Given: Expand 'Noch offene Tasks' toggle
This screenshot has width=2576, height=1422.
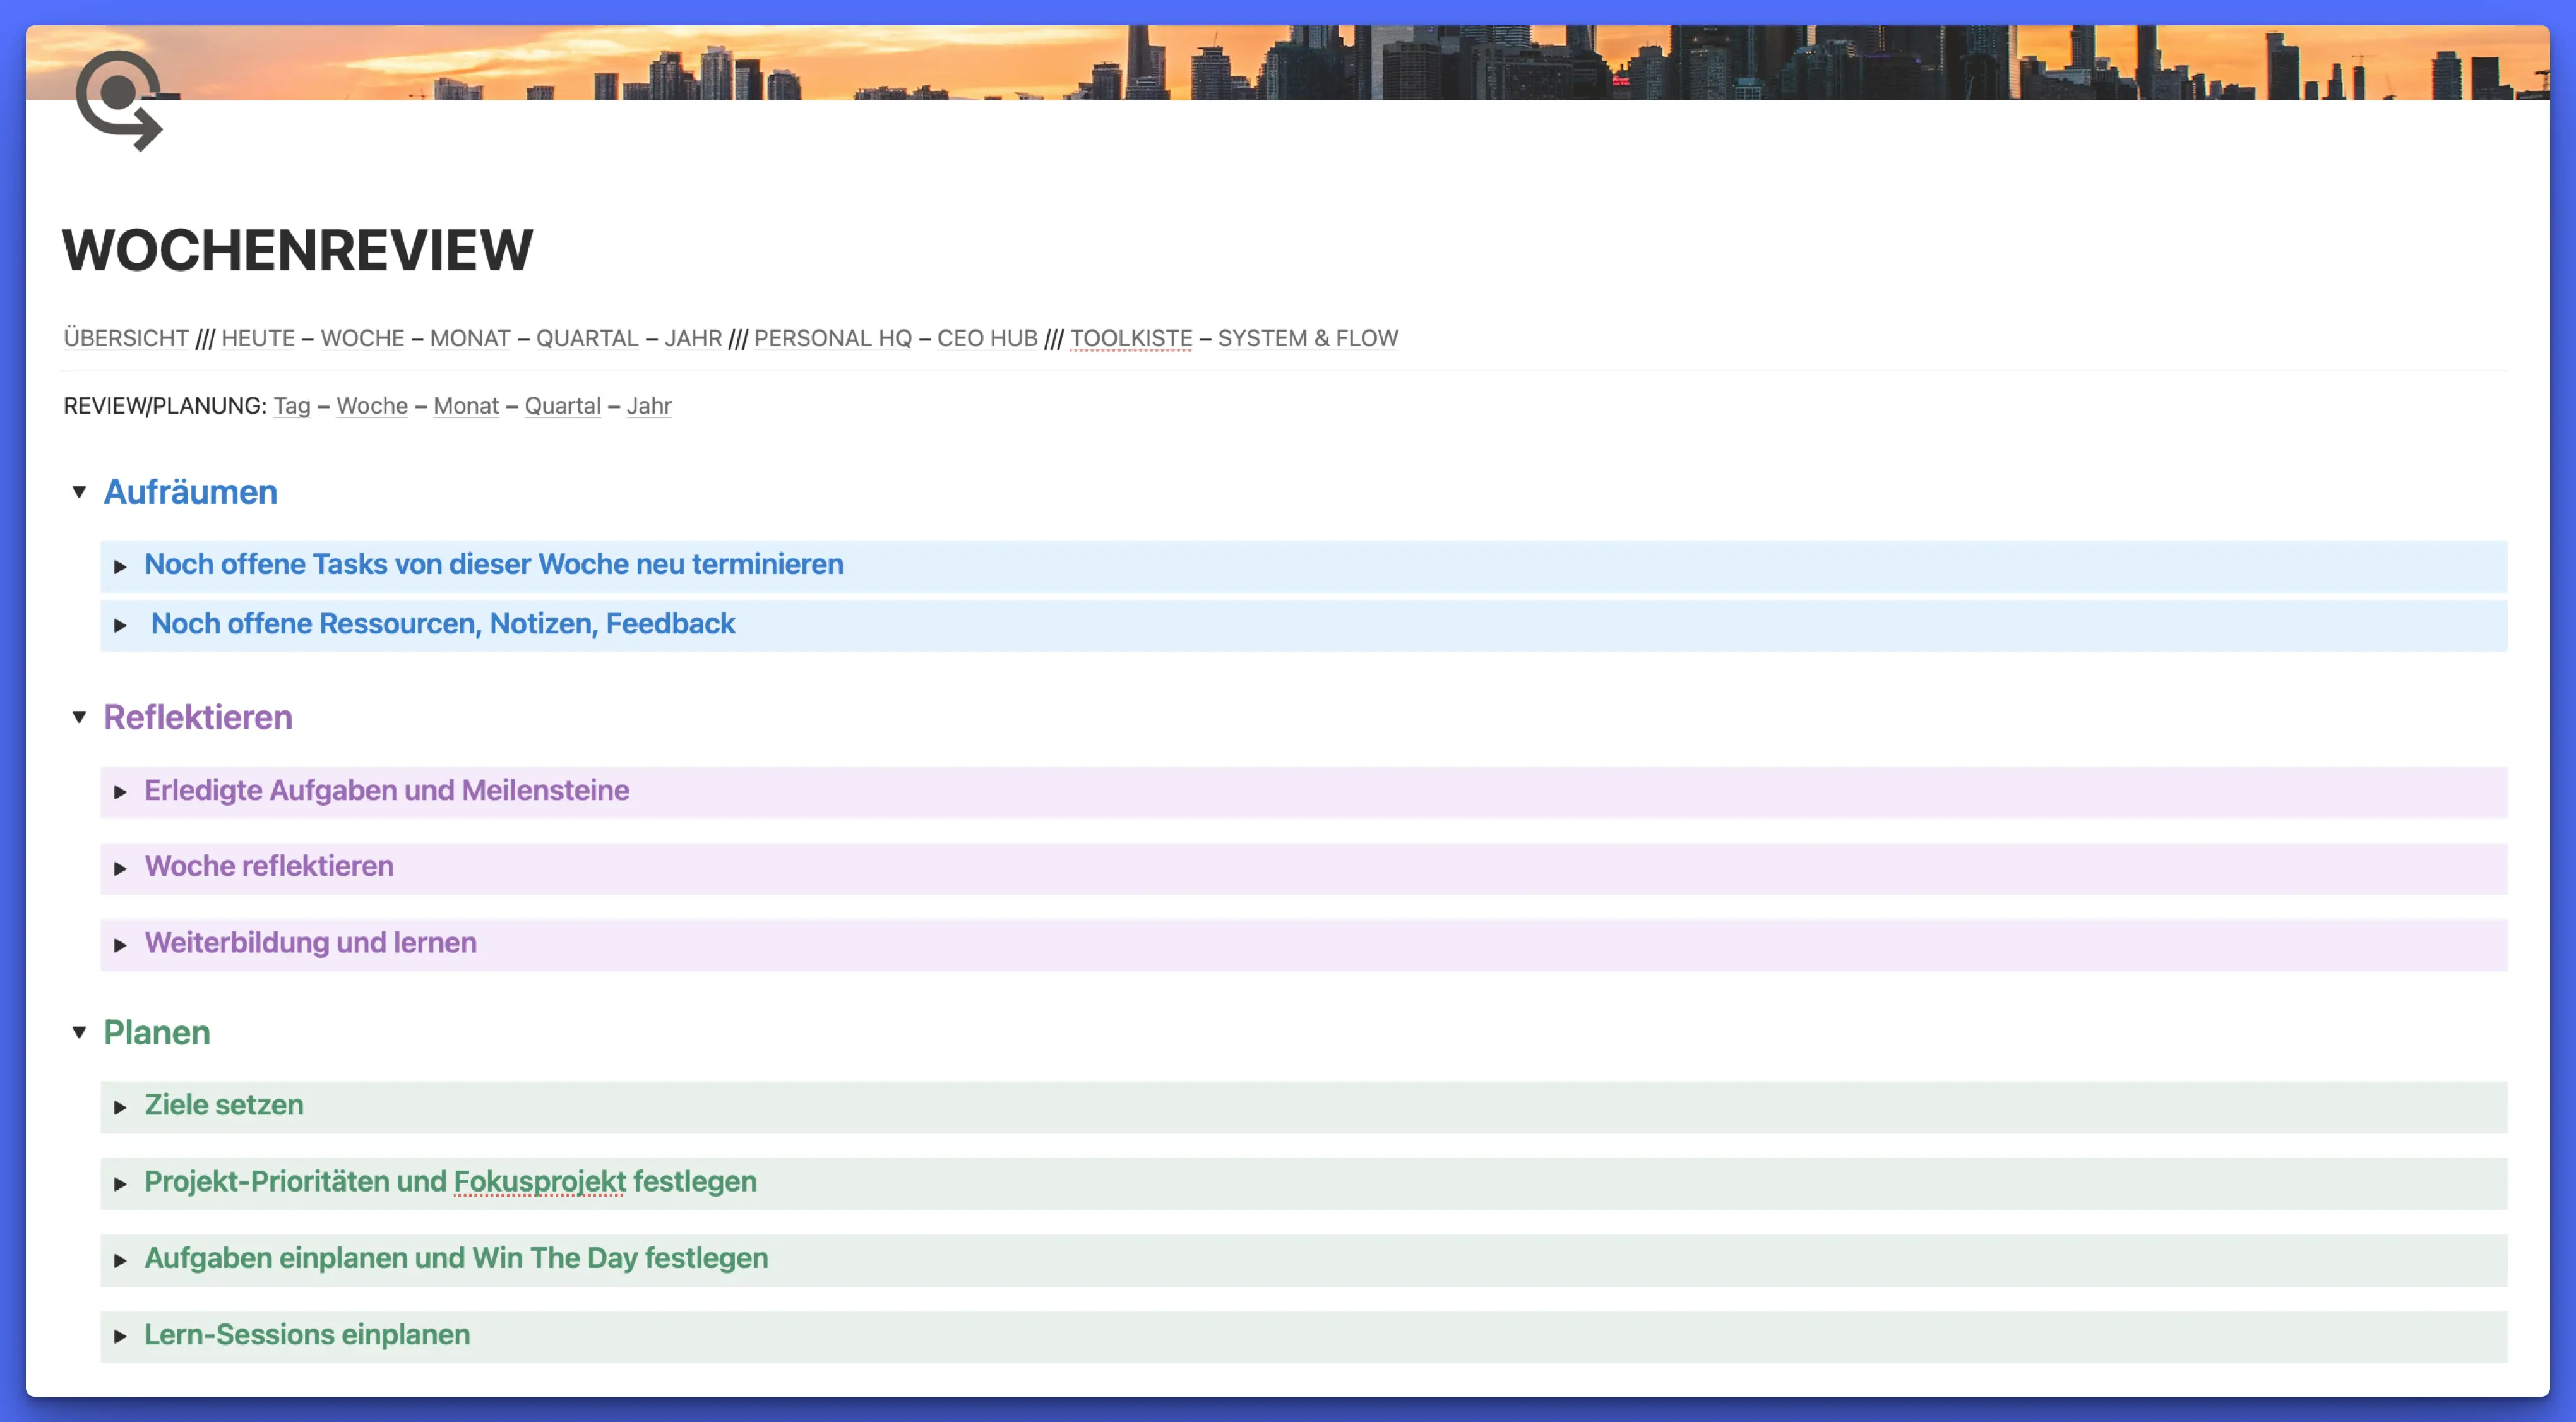Looking at the screenshot, I should (x=120, y=566).
